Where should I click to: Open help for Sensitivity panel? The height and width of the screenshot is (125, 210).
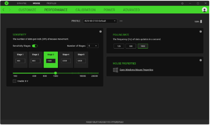(101, 32)
